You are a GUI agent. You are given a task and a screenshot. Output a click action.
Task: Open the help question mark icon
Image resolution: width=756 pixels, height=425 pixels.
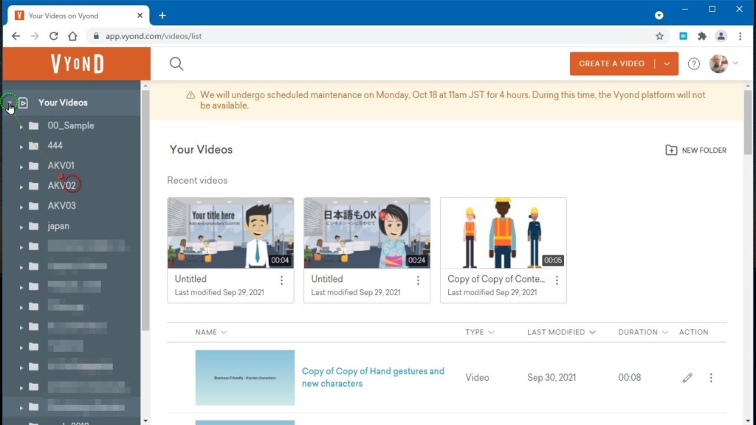tap(693, 63)
